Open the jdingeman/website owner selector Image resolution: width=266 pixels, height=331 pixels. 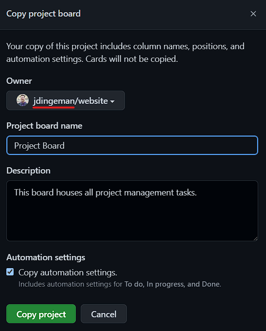pyautogui.click(x=66, y=100)
